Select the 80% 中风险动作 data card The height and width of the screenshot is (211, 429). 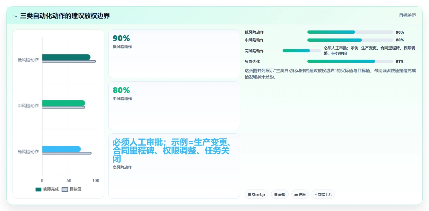[174, 106]
